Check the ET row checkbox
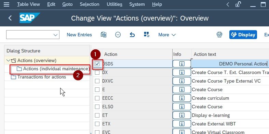 coord(97,115)
